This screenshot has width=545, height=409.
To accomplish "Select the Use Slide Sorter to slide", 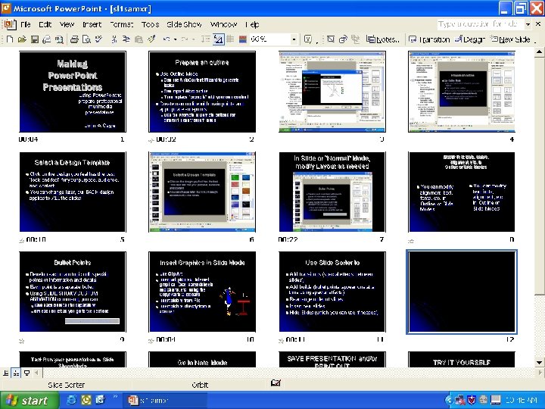I will tap(332, 292).
